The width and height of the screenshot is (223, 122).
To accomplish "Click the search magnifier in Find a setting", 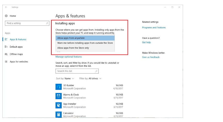I will point(47,23).
